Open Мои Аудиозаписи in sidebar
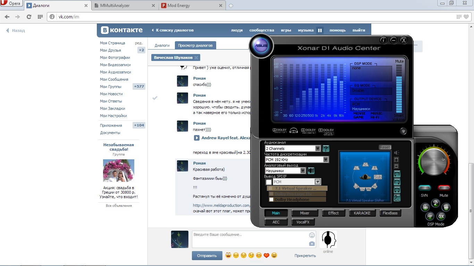This screenshot has height=266, width=474. click(x=116, y=72)
